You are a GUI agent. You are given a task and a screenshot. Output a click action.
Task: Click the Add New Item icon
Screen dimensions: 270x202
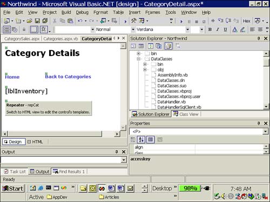pos(18,21)
